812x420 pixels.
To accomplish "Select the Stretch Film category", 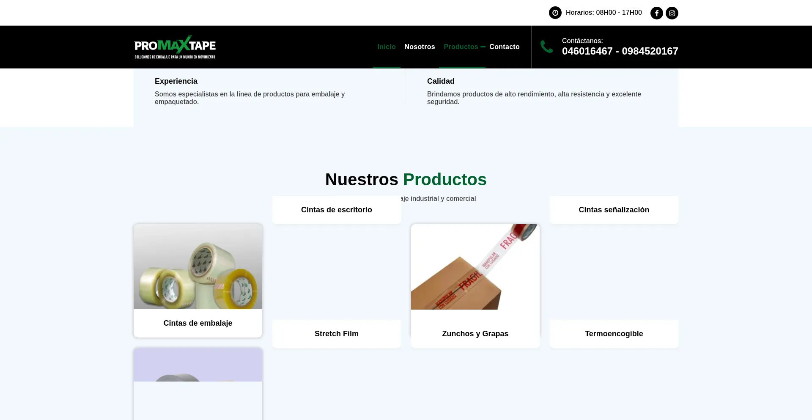I will tap(336, 334).
